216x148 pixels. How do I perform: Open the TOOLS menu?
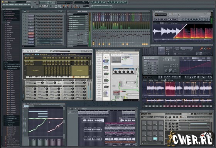pyautogui.click(x=25, y=5)
